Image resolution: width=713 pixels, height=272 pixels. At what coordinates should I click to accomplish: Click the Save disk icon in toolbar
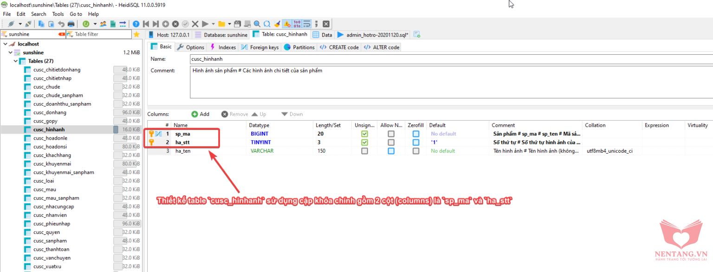point(237,24)
